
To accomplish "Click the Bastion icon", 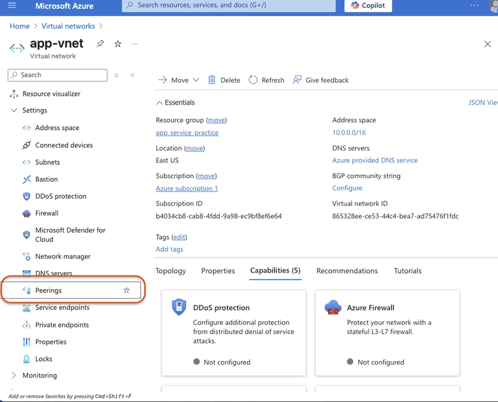I will [x=27, y=179].
